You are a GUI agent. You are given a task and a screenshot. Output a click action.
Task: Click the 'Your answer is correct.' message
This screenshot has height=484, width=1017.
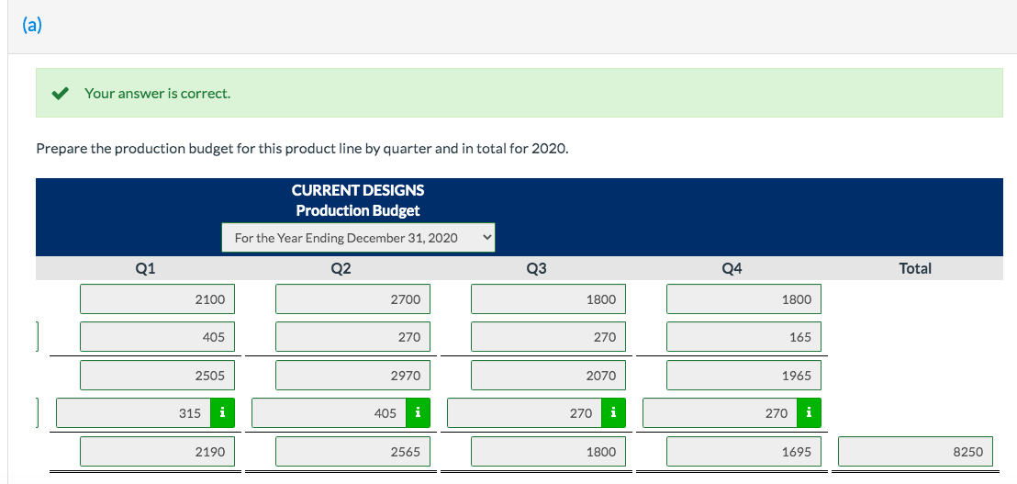[157, 94]
